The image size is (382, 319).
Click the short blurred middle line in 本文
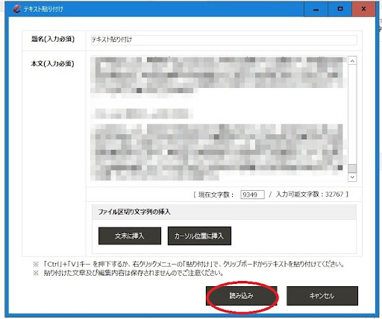142,113
